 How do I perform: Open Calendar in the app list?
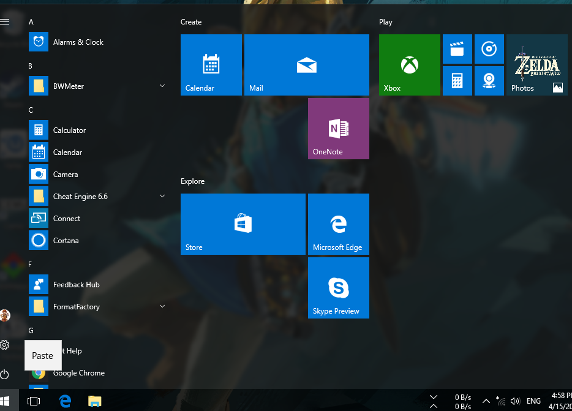(97, 152)
